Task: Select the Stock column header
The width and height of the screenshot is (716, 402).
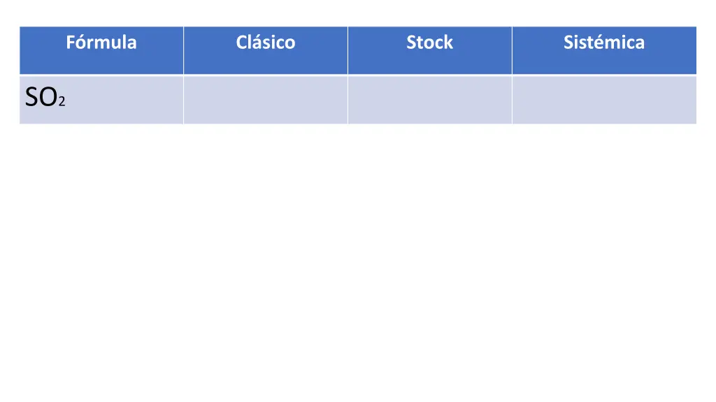Action: [x=430, y=50]
